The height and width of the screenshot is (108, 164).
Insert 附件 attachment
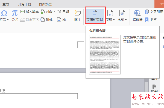point(46,20)
